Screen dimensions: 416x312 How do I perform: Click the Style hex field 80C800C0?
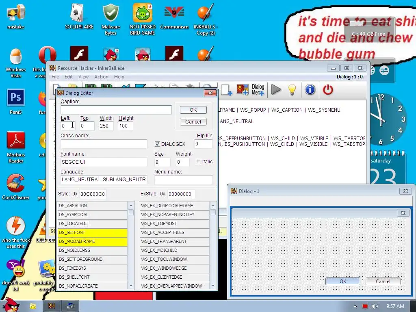93,194
